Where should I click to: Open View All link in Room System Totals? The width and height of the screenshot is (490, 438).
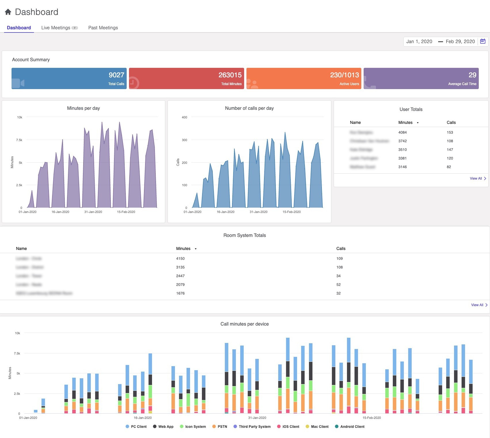tap(477, 305)
